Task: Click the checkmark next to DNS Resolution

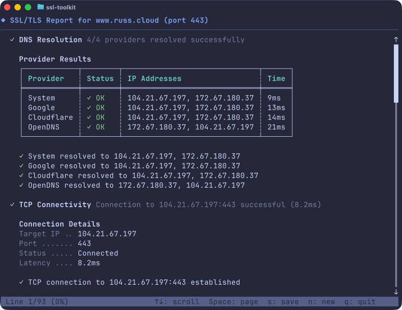Action: [12, 40]
